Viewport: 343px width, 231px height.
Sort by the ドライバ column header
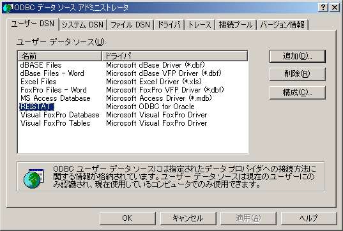[x=175, y=56]
